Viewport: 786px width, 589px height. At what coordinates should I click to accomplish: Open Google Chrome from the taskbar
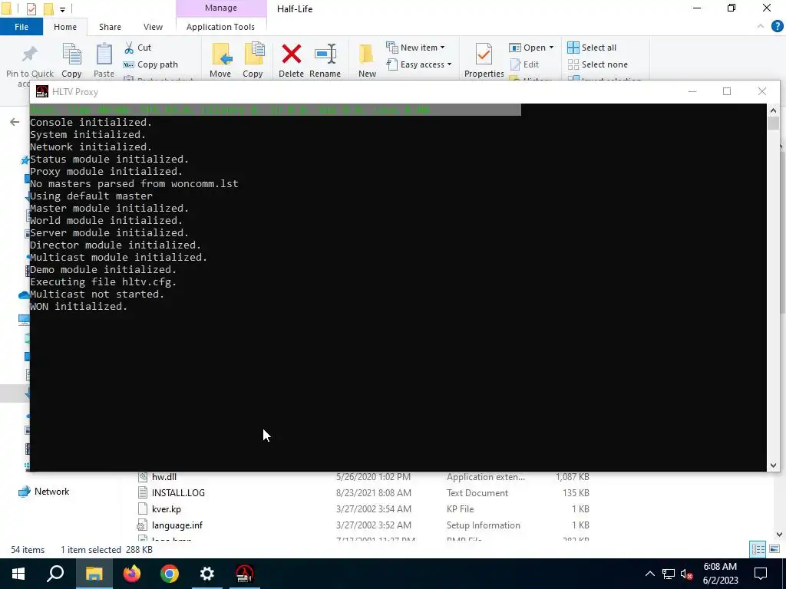[170, 574]
